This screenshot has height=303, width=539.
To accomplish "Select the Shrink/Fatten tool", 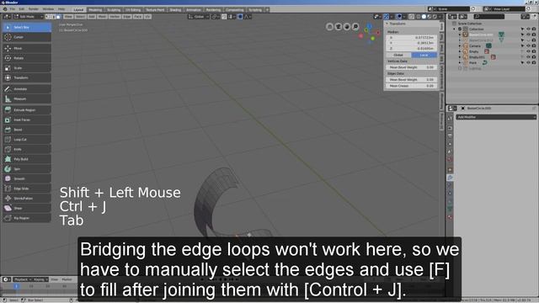I will 27,199.
